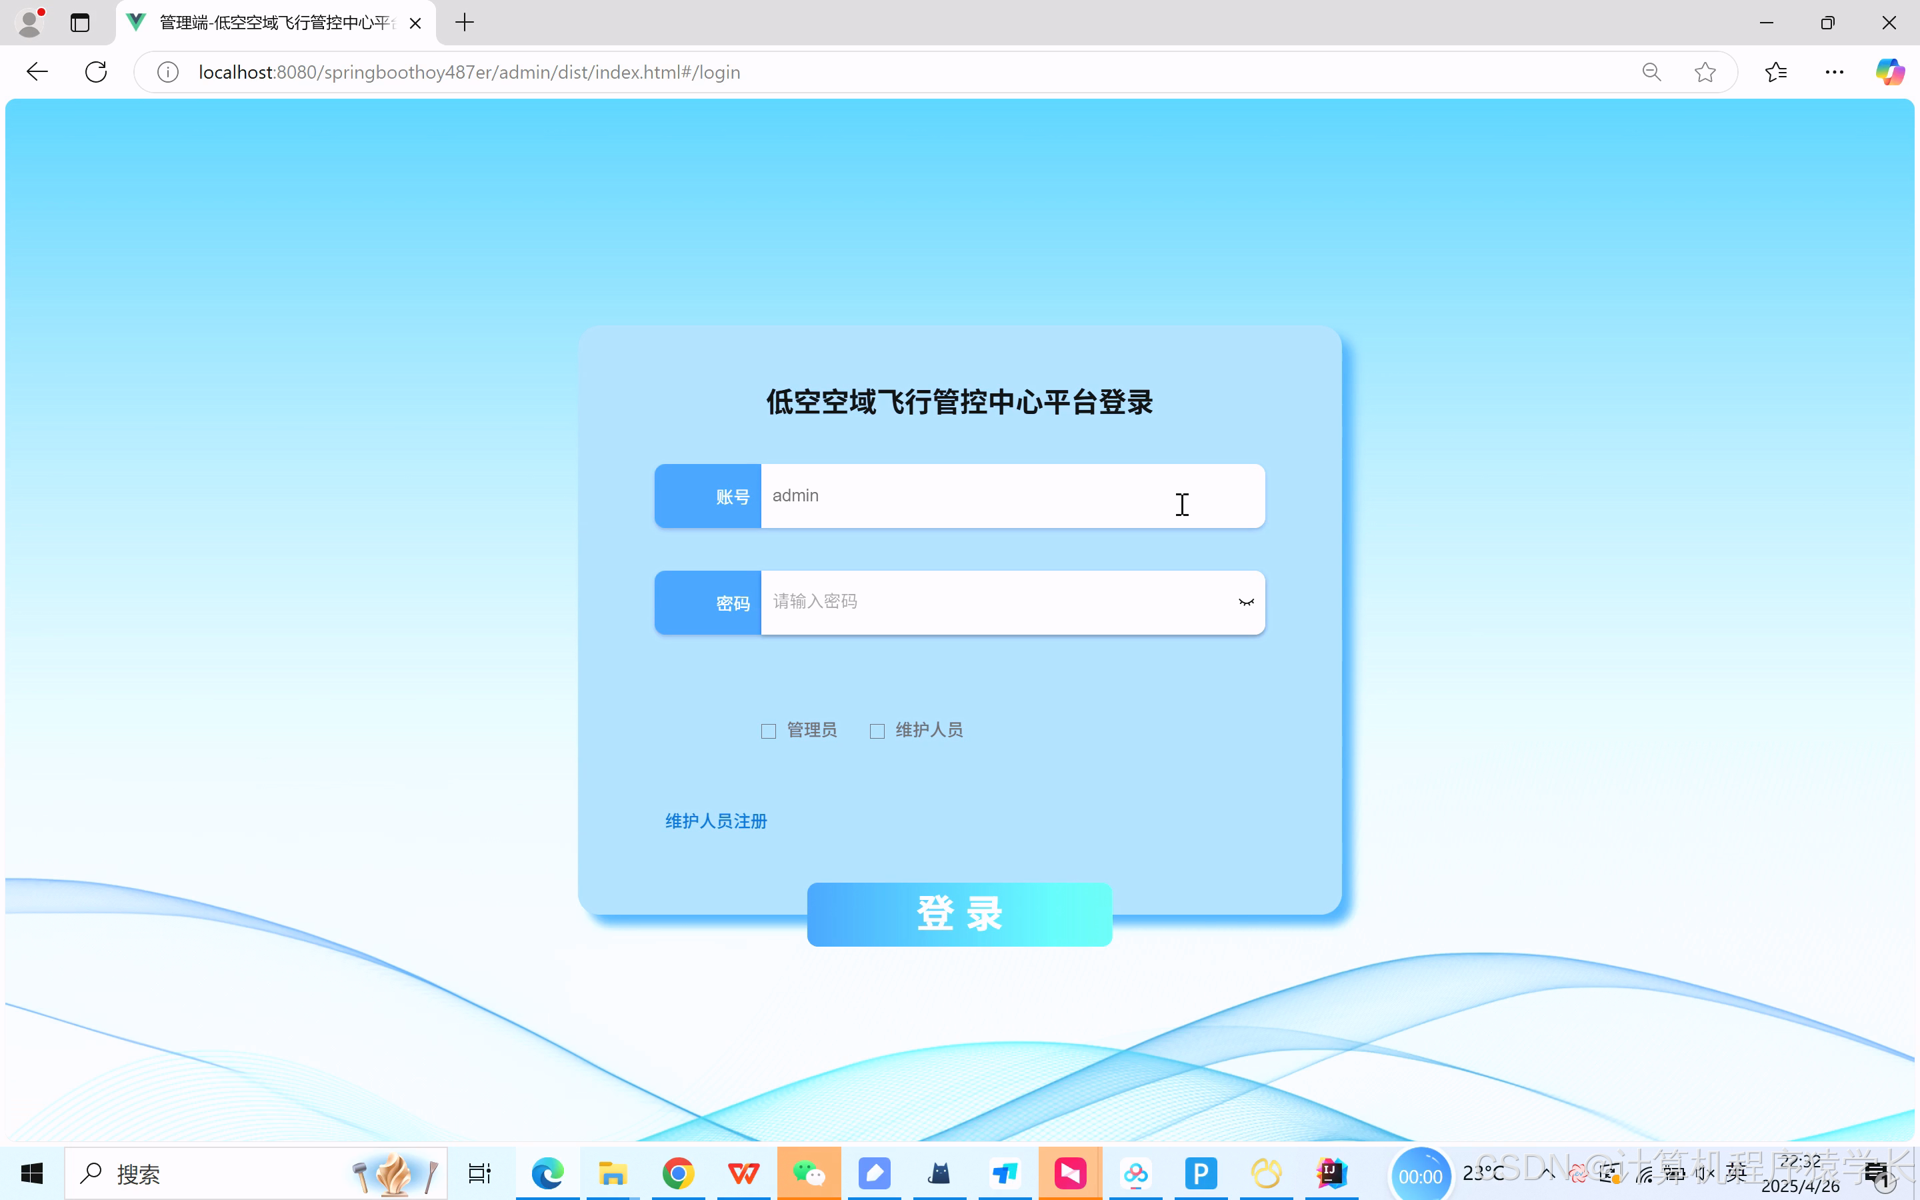Check the 维护人员 checkbox
This screenshot has width=1920, height=1200.
[x=876, y=730]
